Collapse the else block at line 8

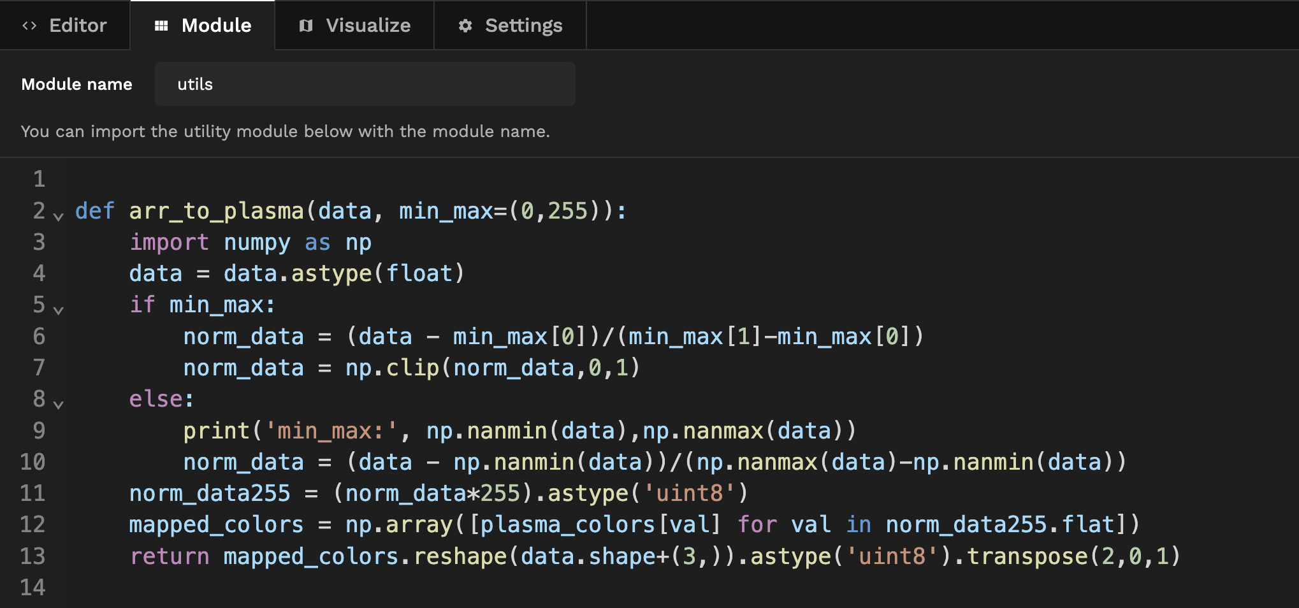59,405
